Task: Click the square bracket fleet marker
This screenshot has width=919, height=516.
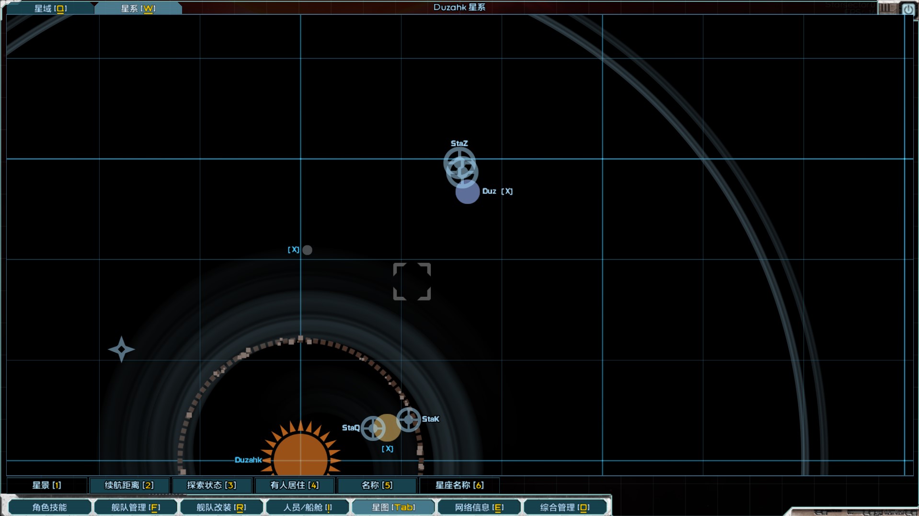Action: pyautogui.click(x=412, y=281)
